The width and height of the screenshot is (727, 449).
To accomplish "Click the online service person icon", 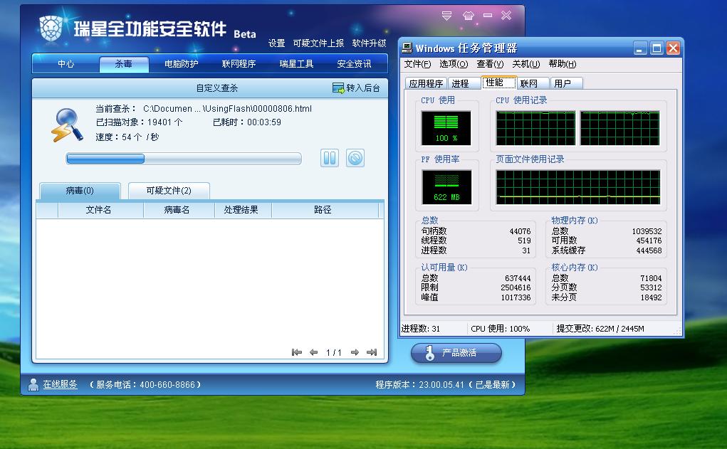I will [33, 384].
